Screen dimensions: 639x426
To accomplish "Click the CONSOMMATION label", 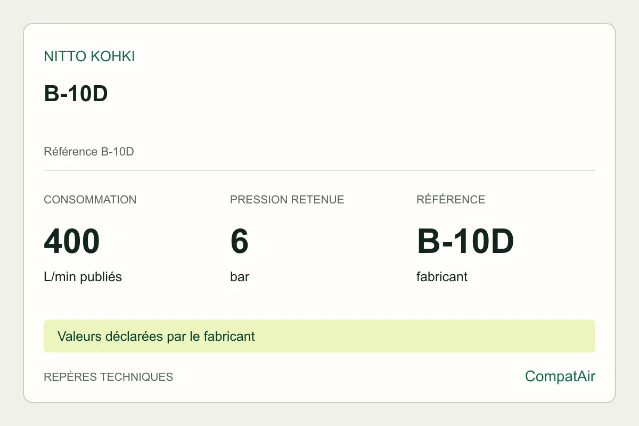I will pyautogui.click(x=90, y=200).
